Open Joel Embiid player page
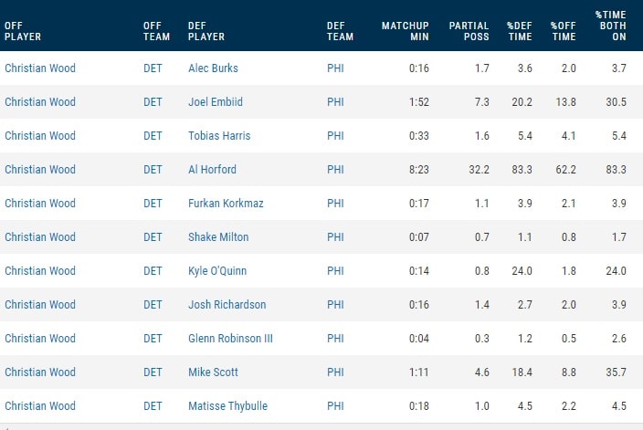The image size is (643, 430). (214, 101)
